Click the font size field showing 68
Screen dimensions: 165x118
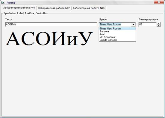click(148, 24)
